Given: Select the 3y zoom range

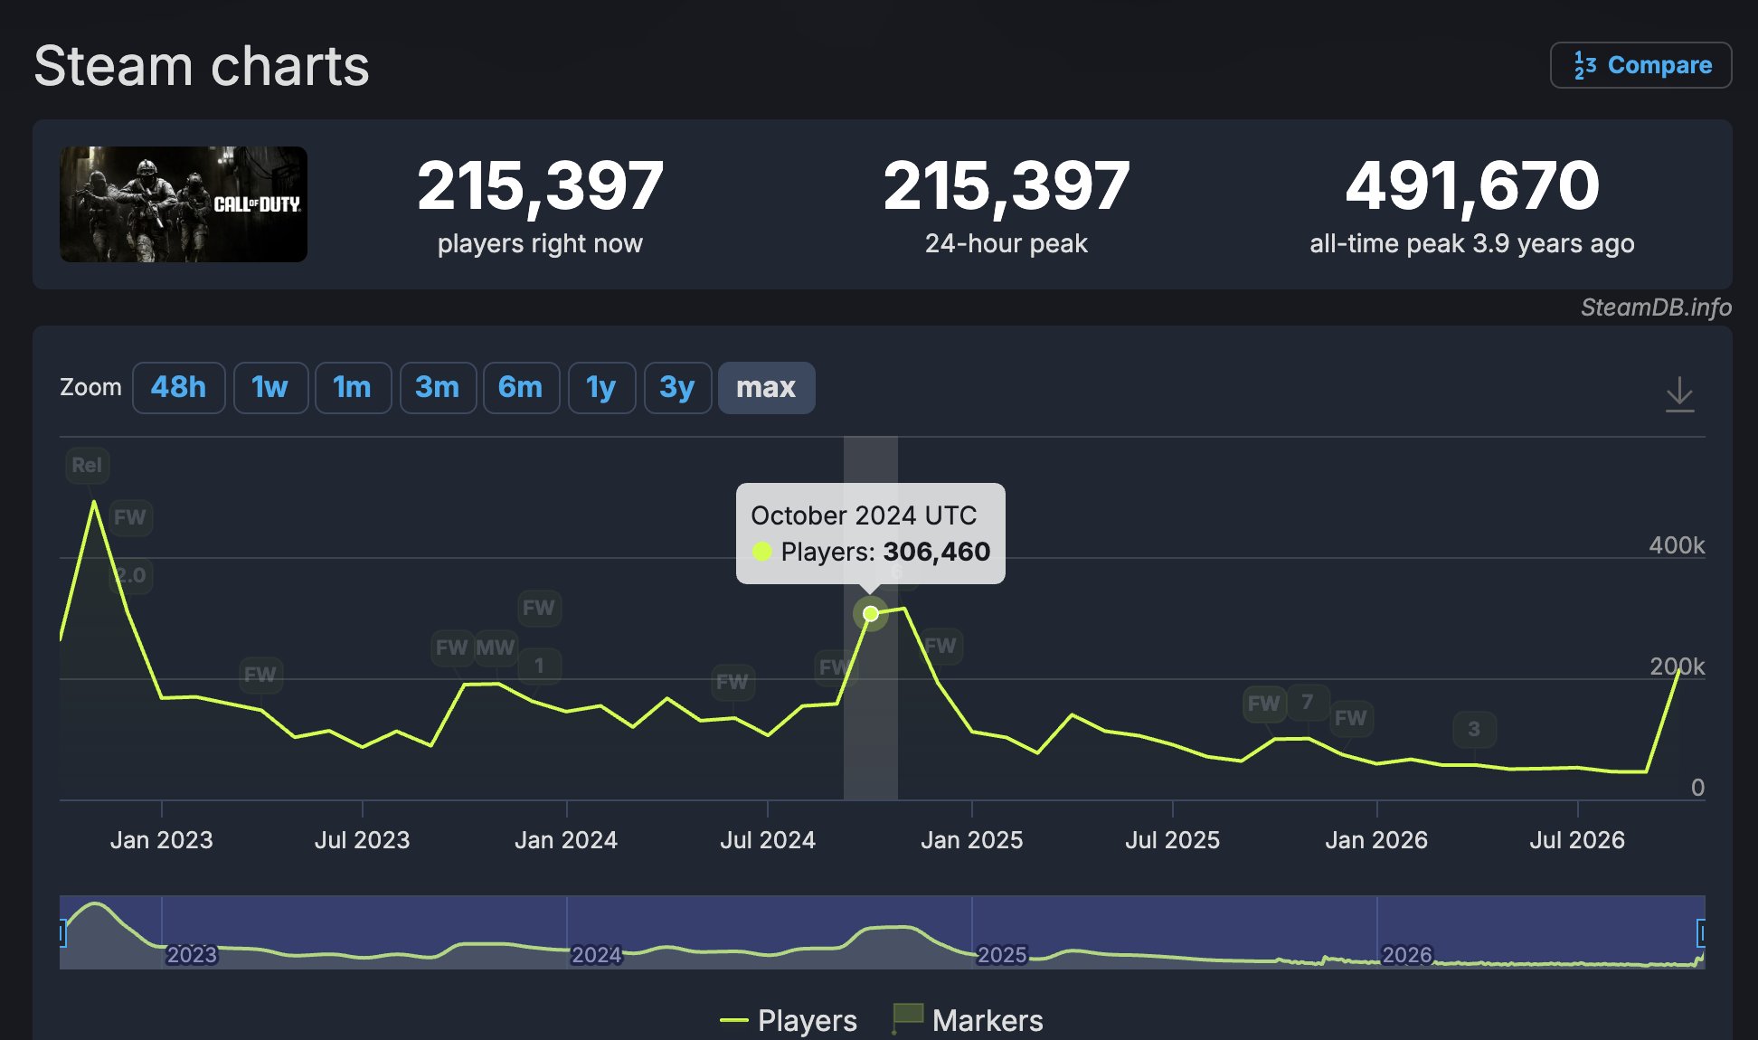Looking at the screenshot, I should click(677, 388).
